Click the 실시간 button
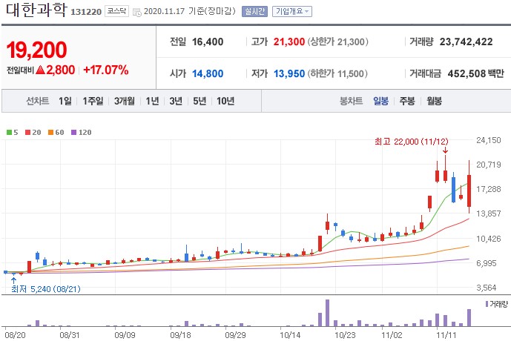The height and width of the screenshot is (341, 511). click(254, 11)
